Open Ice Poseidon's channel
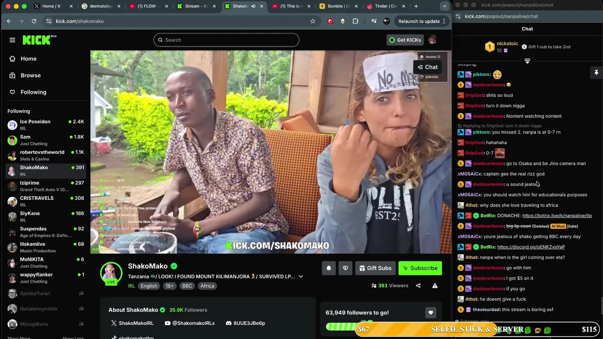Viewport: 603px width, 339px height. click(x=45, y=124)
